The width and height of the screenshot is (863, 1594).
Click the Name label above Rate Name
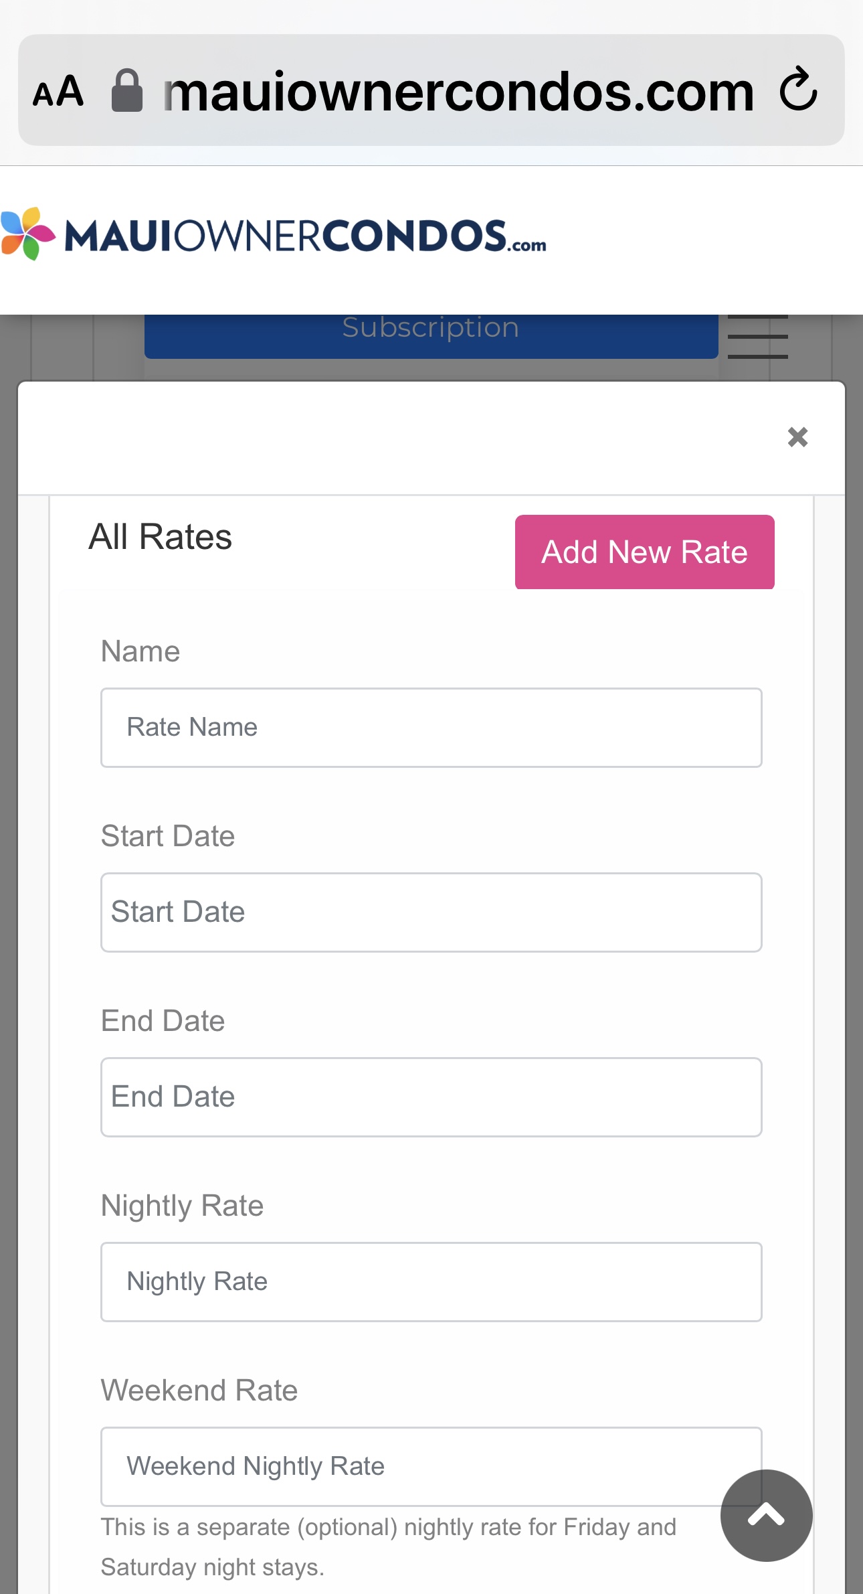point(140,650)
